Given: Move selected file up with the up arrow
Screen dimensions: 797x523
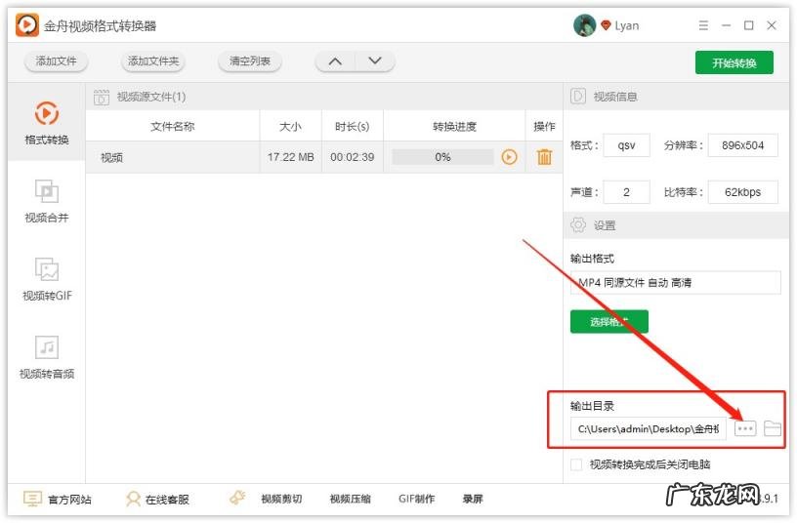Looking at the screenshot, I should point(335,61).
